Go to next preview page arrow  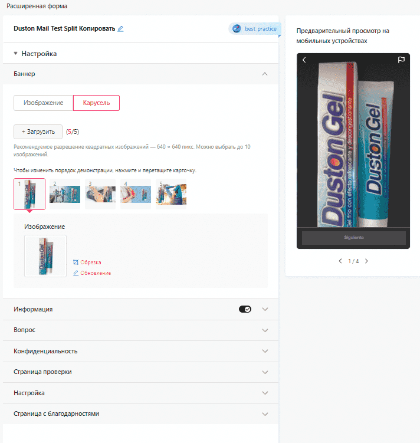[366, 261]
